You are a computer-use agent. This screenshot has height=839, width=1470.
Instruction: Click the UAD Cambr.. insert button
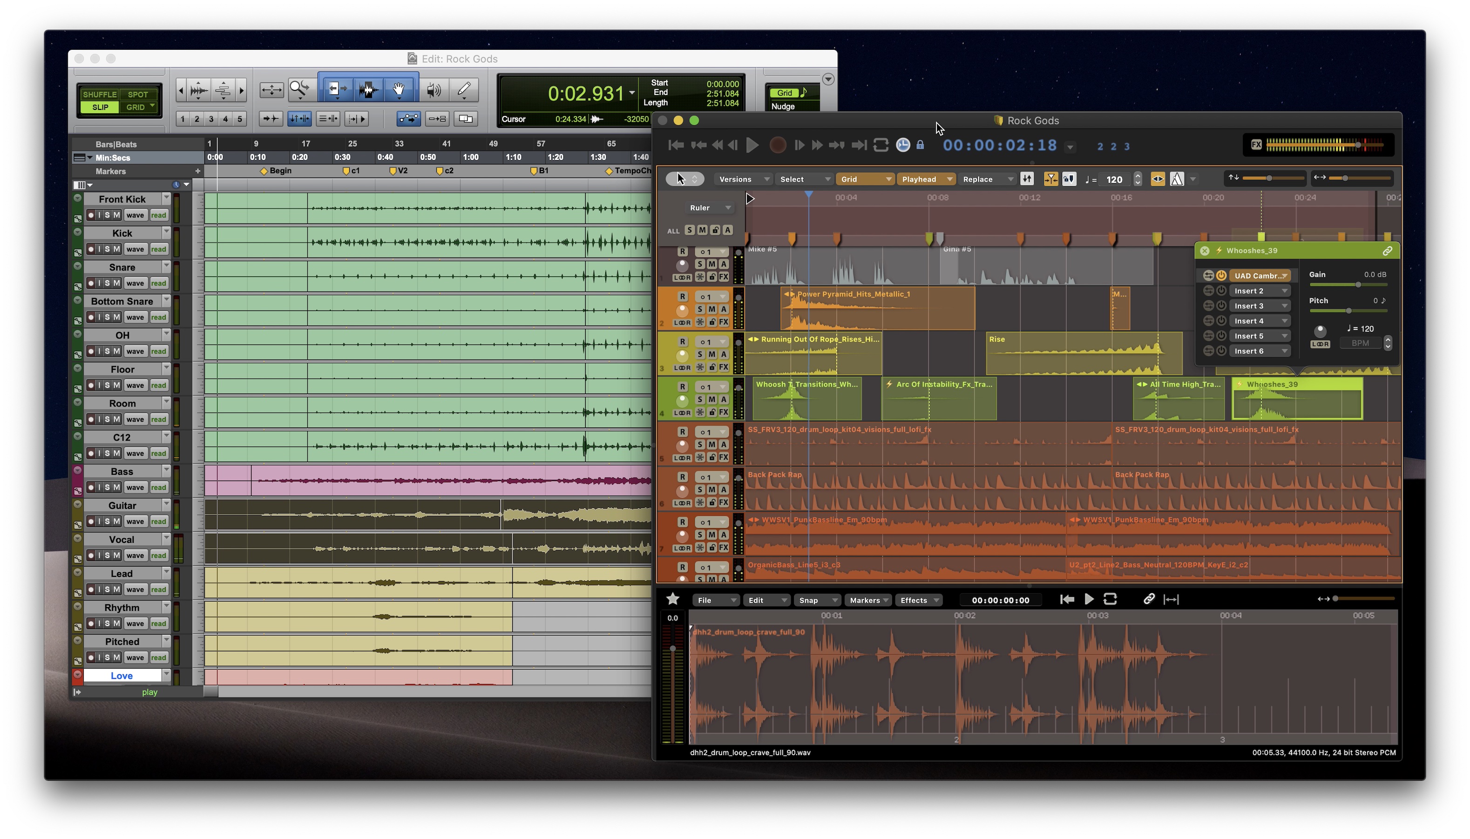[1259, 276]
